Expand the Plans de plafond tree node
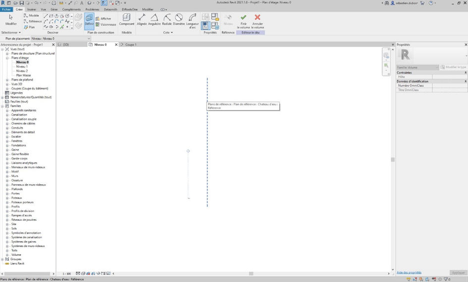 (x=7, y=80)
